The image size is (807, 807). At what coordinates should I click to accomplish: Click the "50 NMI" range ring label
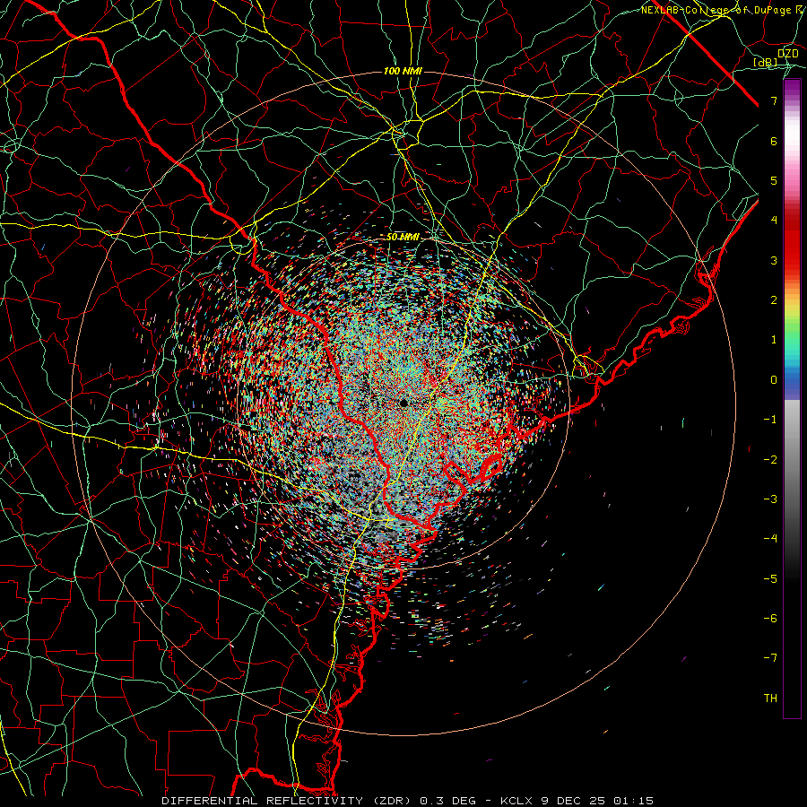(403, 237)
